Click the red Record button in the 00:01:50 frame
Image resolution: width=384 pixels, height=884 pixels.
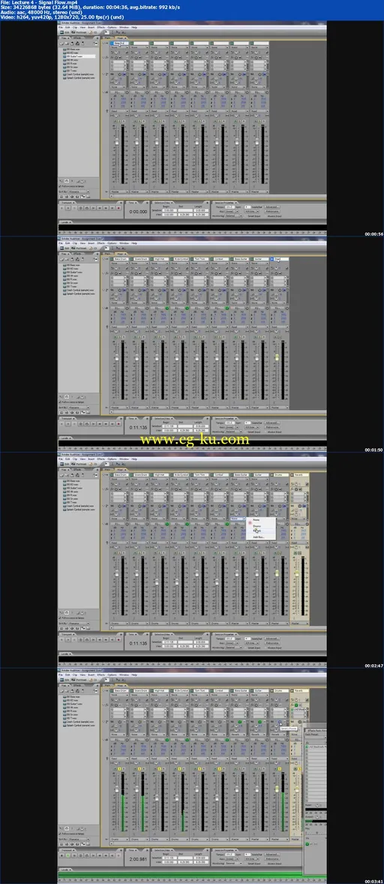coord(118,422)
